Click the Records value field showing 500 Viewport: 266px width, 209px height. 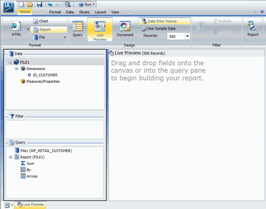pyautogui.click(x=176, y=37)
